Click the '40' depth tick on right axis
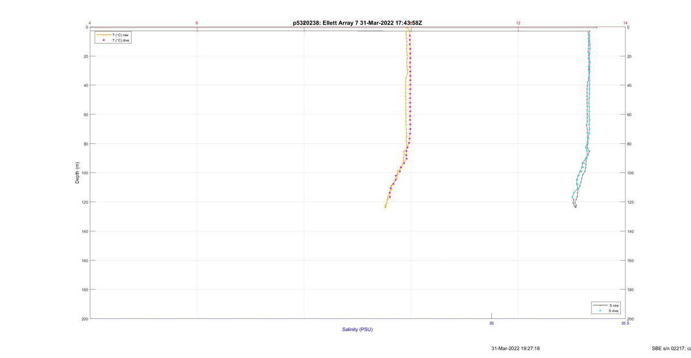Image resolution: width=691 pixels, height=358 pixels. [x=629, y=85]
